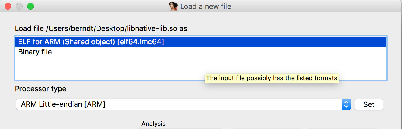Screen dimensions: 402x129
Task: Click the yellow input file formats tooltip
Action: [x=272, y=78]
